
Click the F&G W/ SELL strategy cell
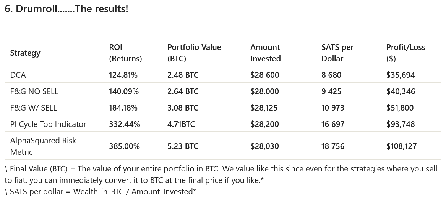33,108
